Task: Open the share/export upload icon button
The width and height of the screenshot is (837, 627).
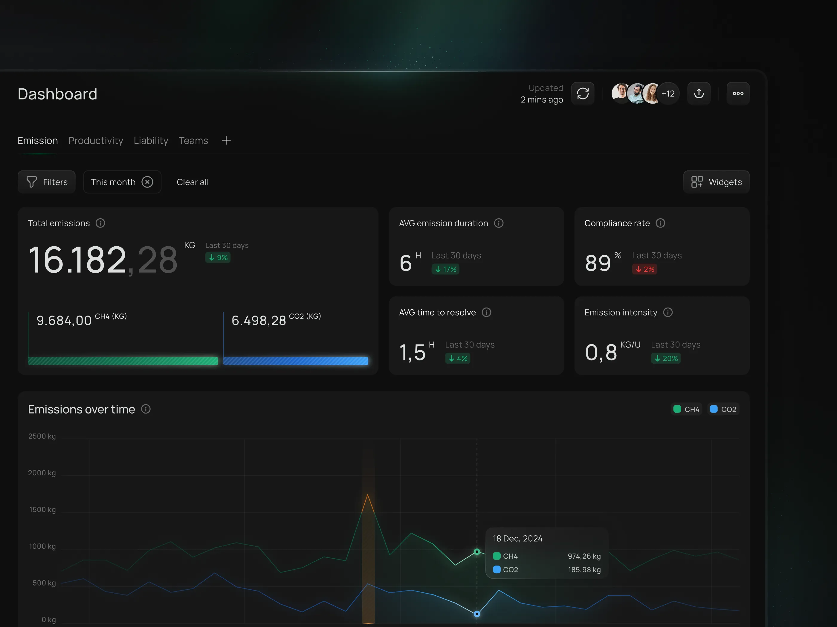Action: (x=699, y=93)
